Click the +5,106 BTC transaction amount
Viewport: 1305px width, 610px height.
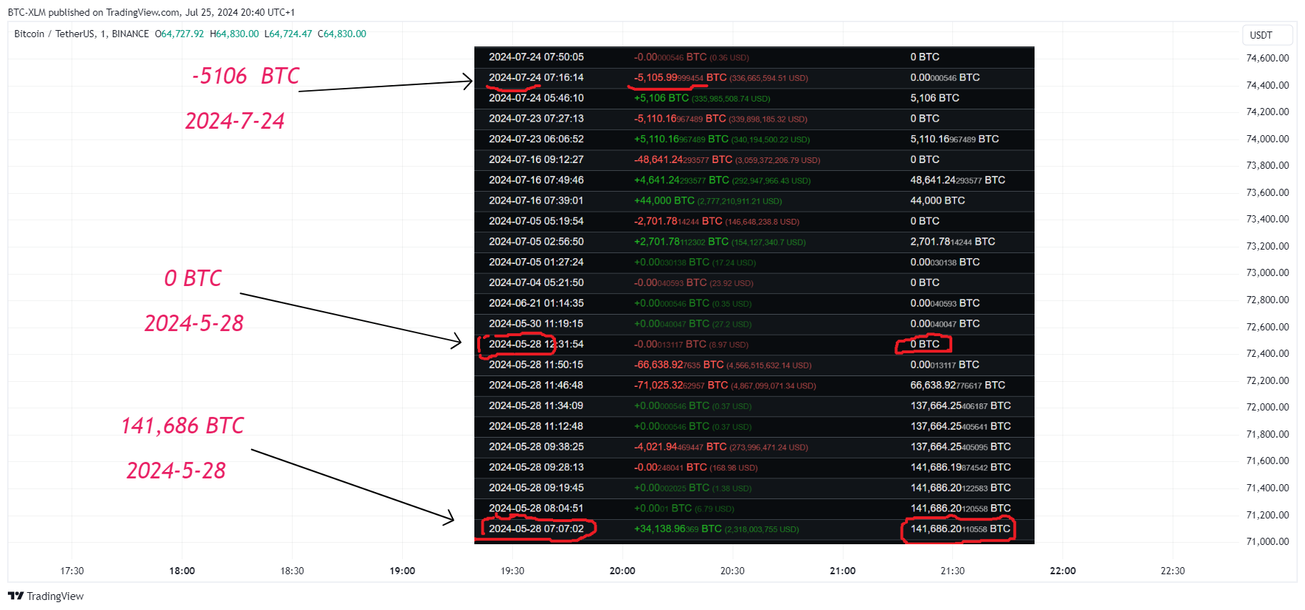pyautogui.click(x=662, y=98)
